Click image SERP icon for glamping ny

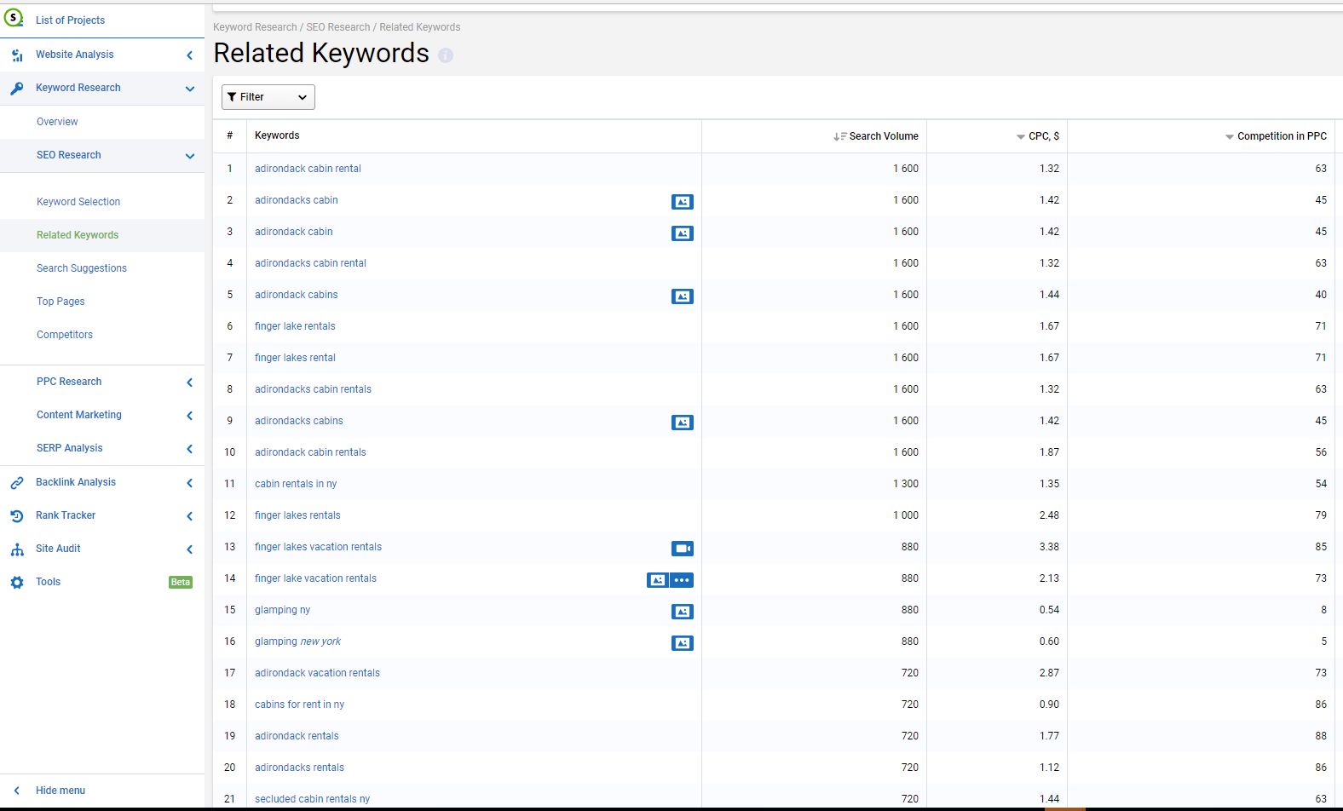pos(683,612)
